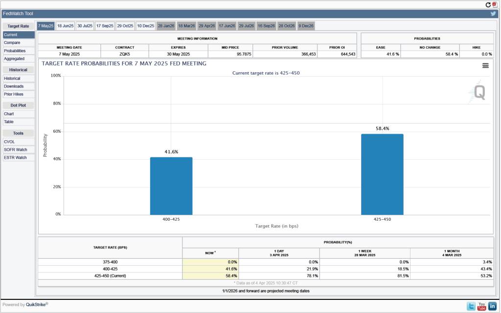Open the chart hamburger menu

[x=485, y=65]
